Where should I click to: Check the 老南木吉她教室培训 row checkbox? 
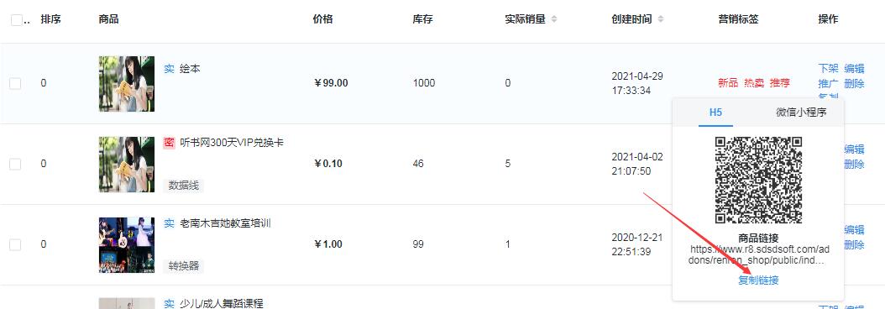point(15,244)
